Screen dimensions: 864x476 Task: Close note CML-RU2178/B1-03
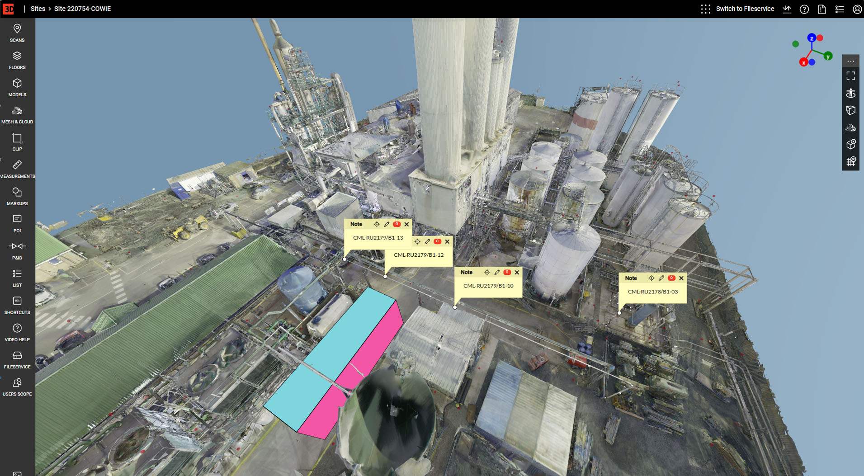(681, 278)
